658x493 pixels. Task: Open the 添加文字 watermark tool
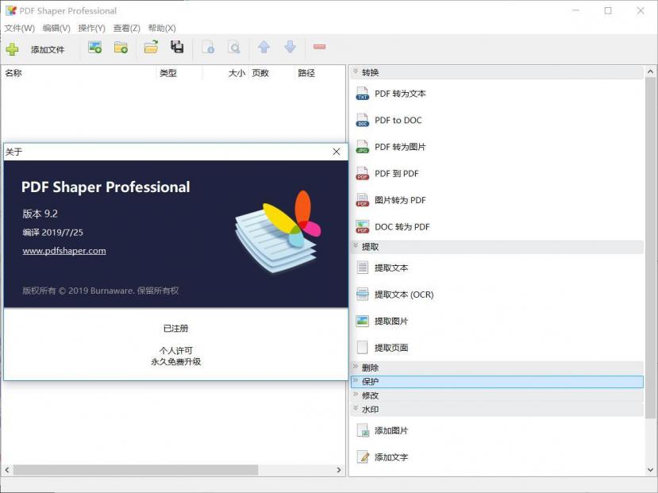point(392,456)
